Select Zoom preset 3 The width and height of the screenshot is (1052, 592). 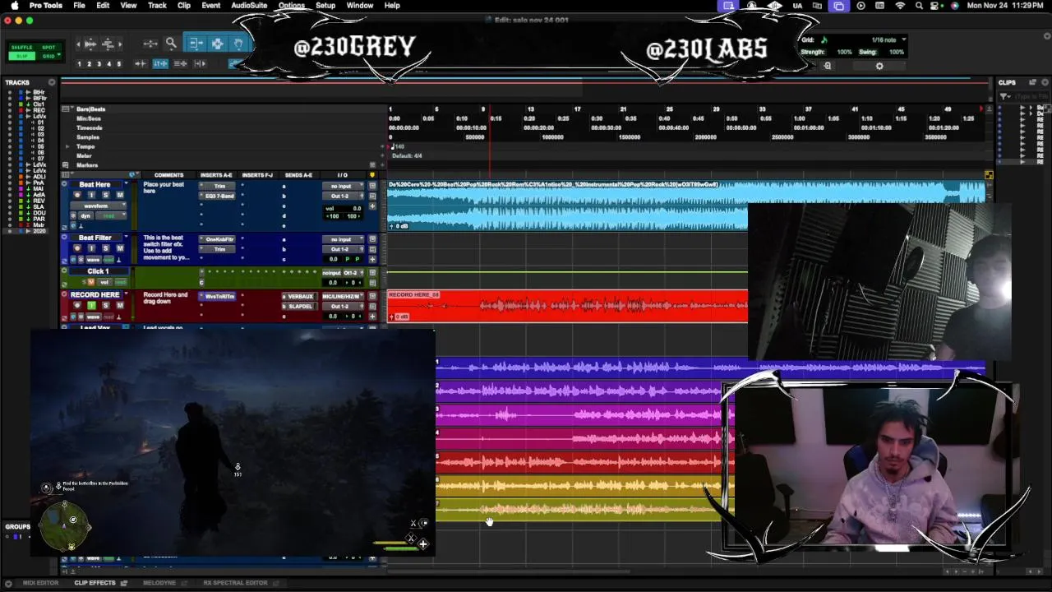[99, 63]
